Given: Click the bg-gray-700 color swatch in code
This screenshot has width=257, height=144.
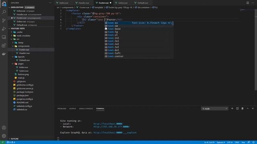Looking at the screenshot, I should pos(93,14).
